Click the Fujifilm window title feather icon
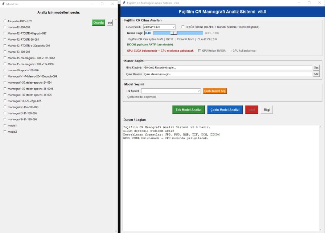Viewport: 325px width, 233px height. (x=124, y=3)
